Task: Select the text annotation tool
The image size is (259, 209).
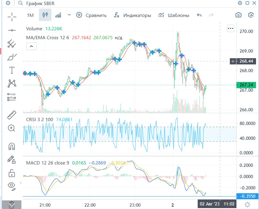Action: 12,70
